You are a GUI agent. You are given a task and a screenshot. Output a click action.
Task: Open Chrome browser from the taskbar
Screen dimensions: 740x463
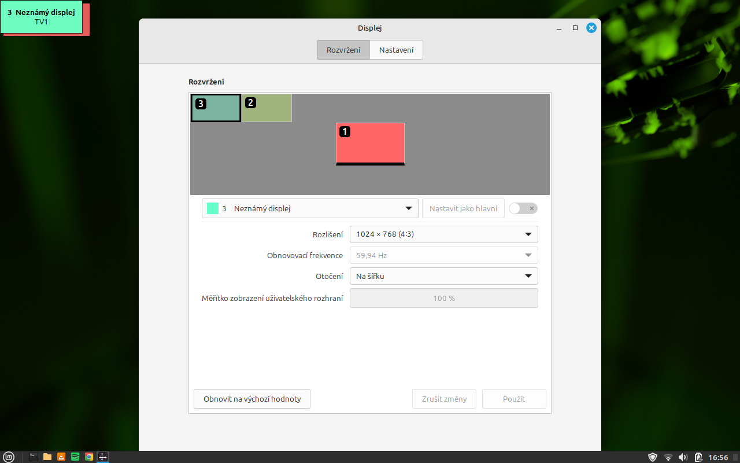(89, 457)
